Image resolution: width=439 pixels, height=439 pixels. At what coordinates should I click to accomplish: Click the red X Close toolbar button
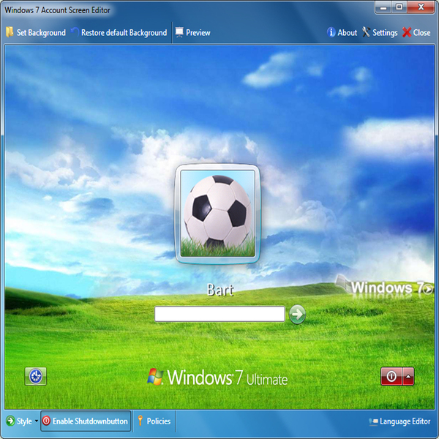[x=416, y=32]
